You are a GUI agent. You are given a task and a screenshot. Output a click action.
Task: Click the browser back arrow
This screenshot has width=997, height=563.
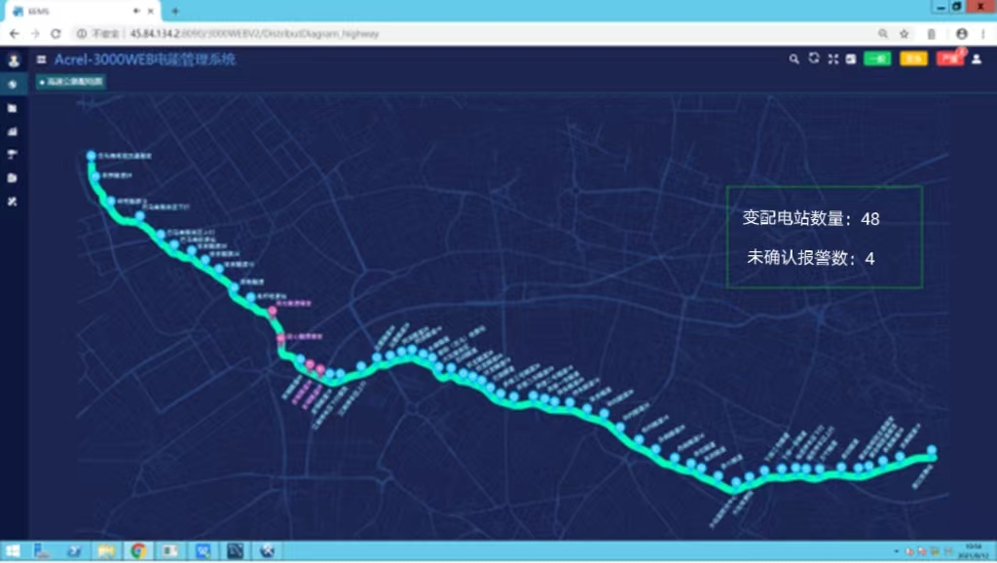pos(14,34)
